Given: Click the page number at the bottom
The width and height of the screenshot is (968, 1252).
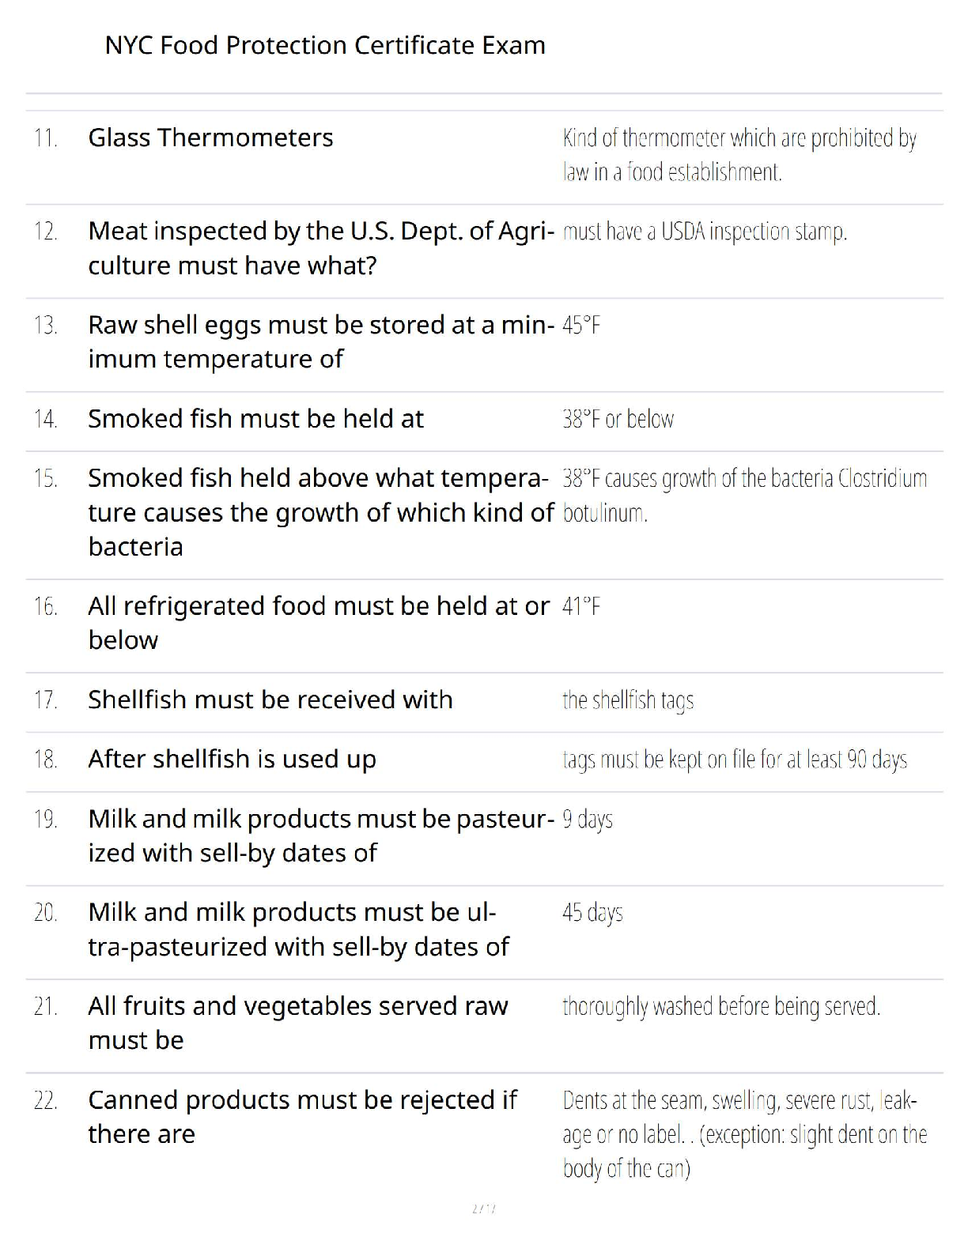Looking at the screenshot, I should click(x=483, y=1209).
